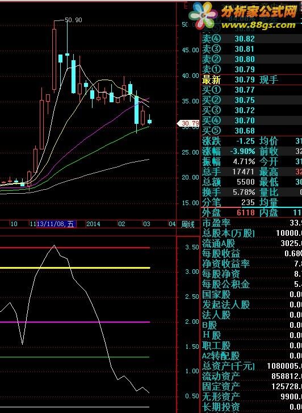The width and height of the screenshot is (302, 413).
Task: Click the 2014 label on time axis
Action: click(x=93, y=224)
